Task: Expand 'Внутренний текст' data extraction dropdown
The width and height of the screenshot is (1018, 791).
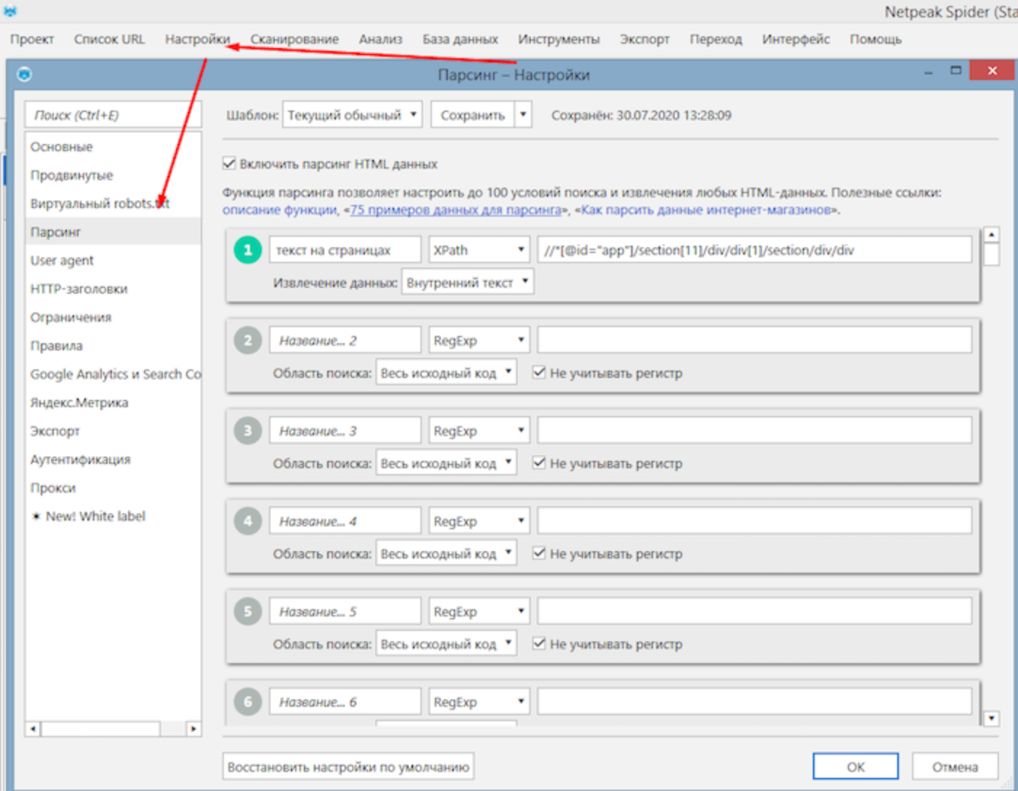Action: [x=468, y=283]
